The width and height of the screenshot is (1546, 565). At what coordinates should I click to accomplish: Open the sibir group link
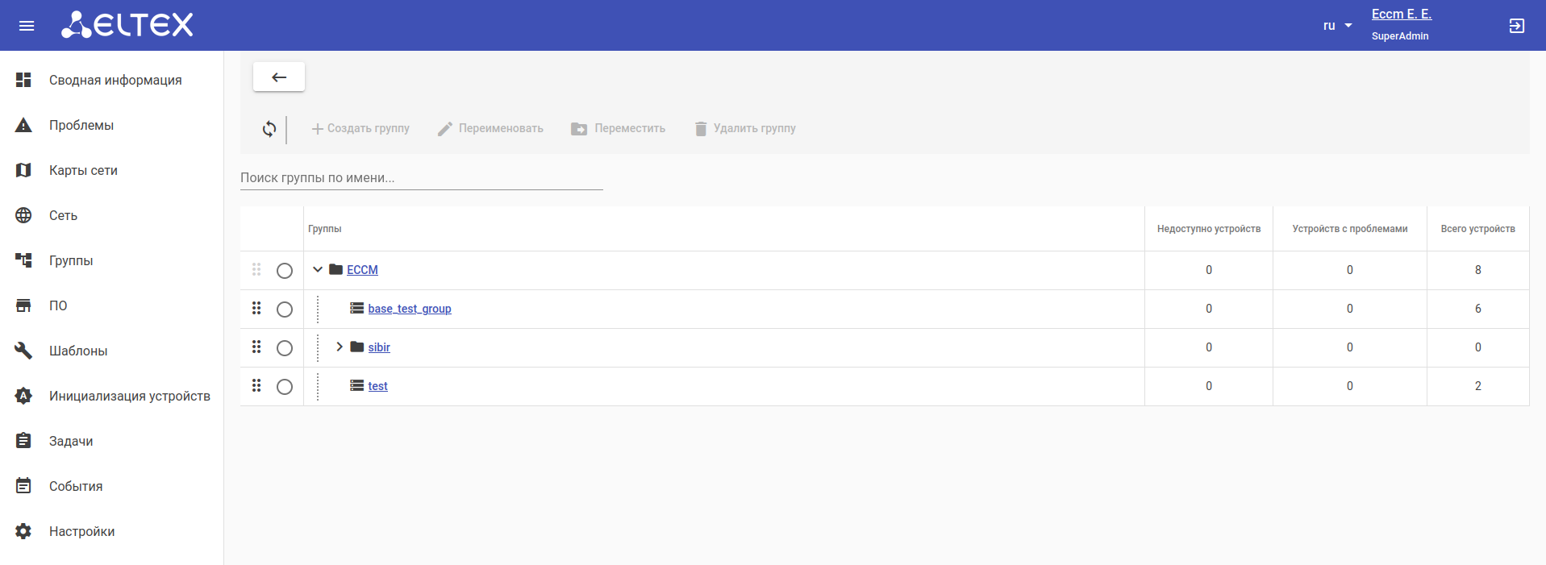379,347
